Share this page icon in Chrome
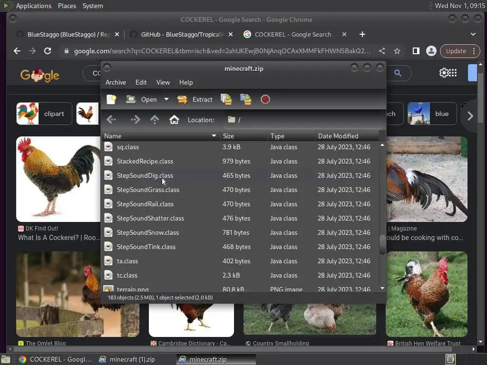The height and width of the screenshot is (365, 487). tap(382, 51)
